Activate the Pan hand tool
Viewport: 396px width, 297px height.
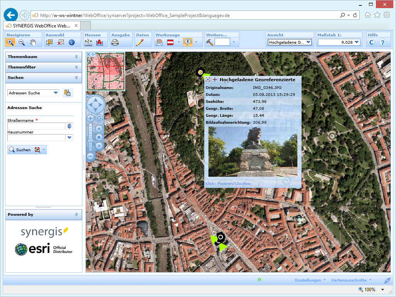[34, 42]
